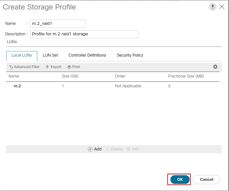This screenshot has height=191, width=229.
Task: Click the Add plus icon
Action: click(x=90, y=149)
